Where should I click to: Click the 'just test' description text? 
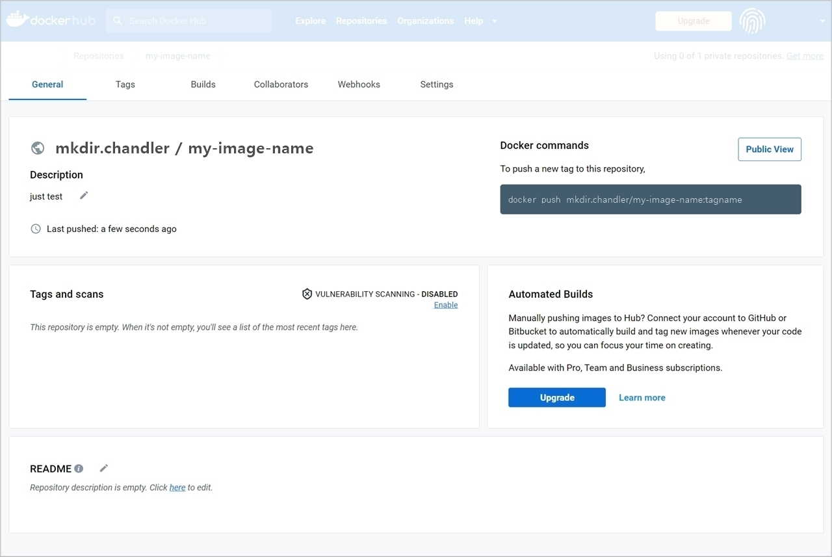tap(46, 196)
